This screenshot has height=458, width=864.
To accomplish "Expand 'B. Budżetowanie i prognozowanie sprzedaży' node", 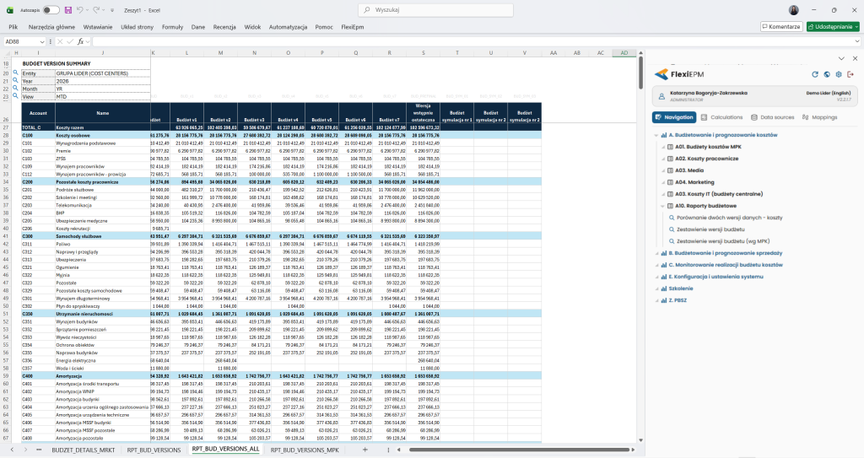I will pos(656,254).
